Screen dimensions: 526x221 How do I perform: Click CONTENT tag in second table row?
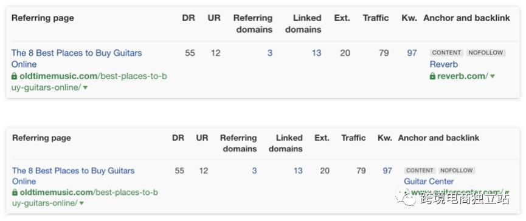coord(420,171)
